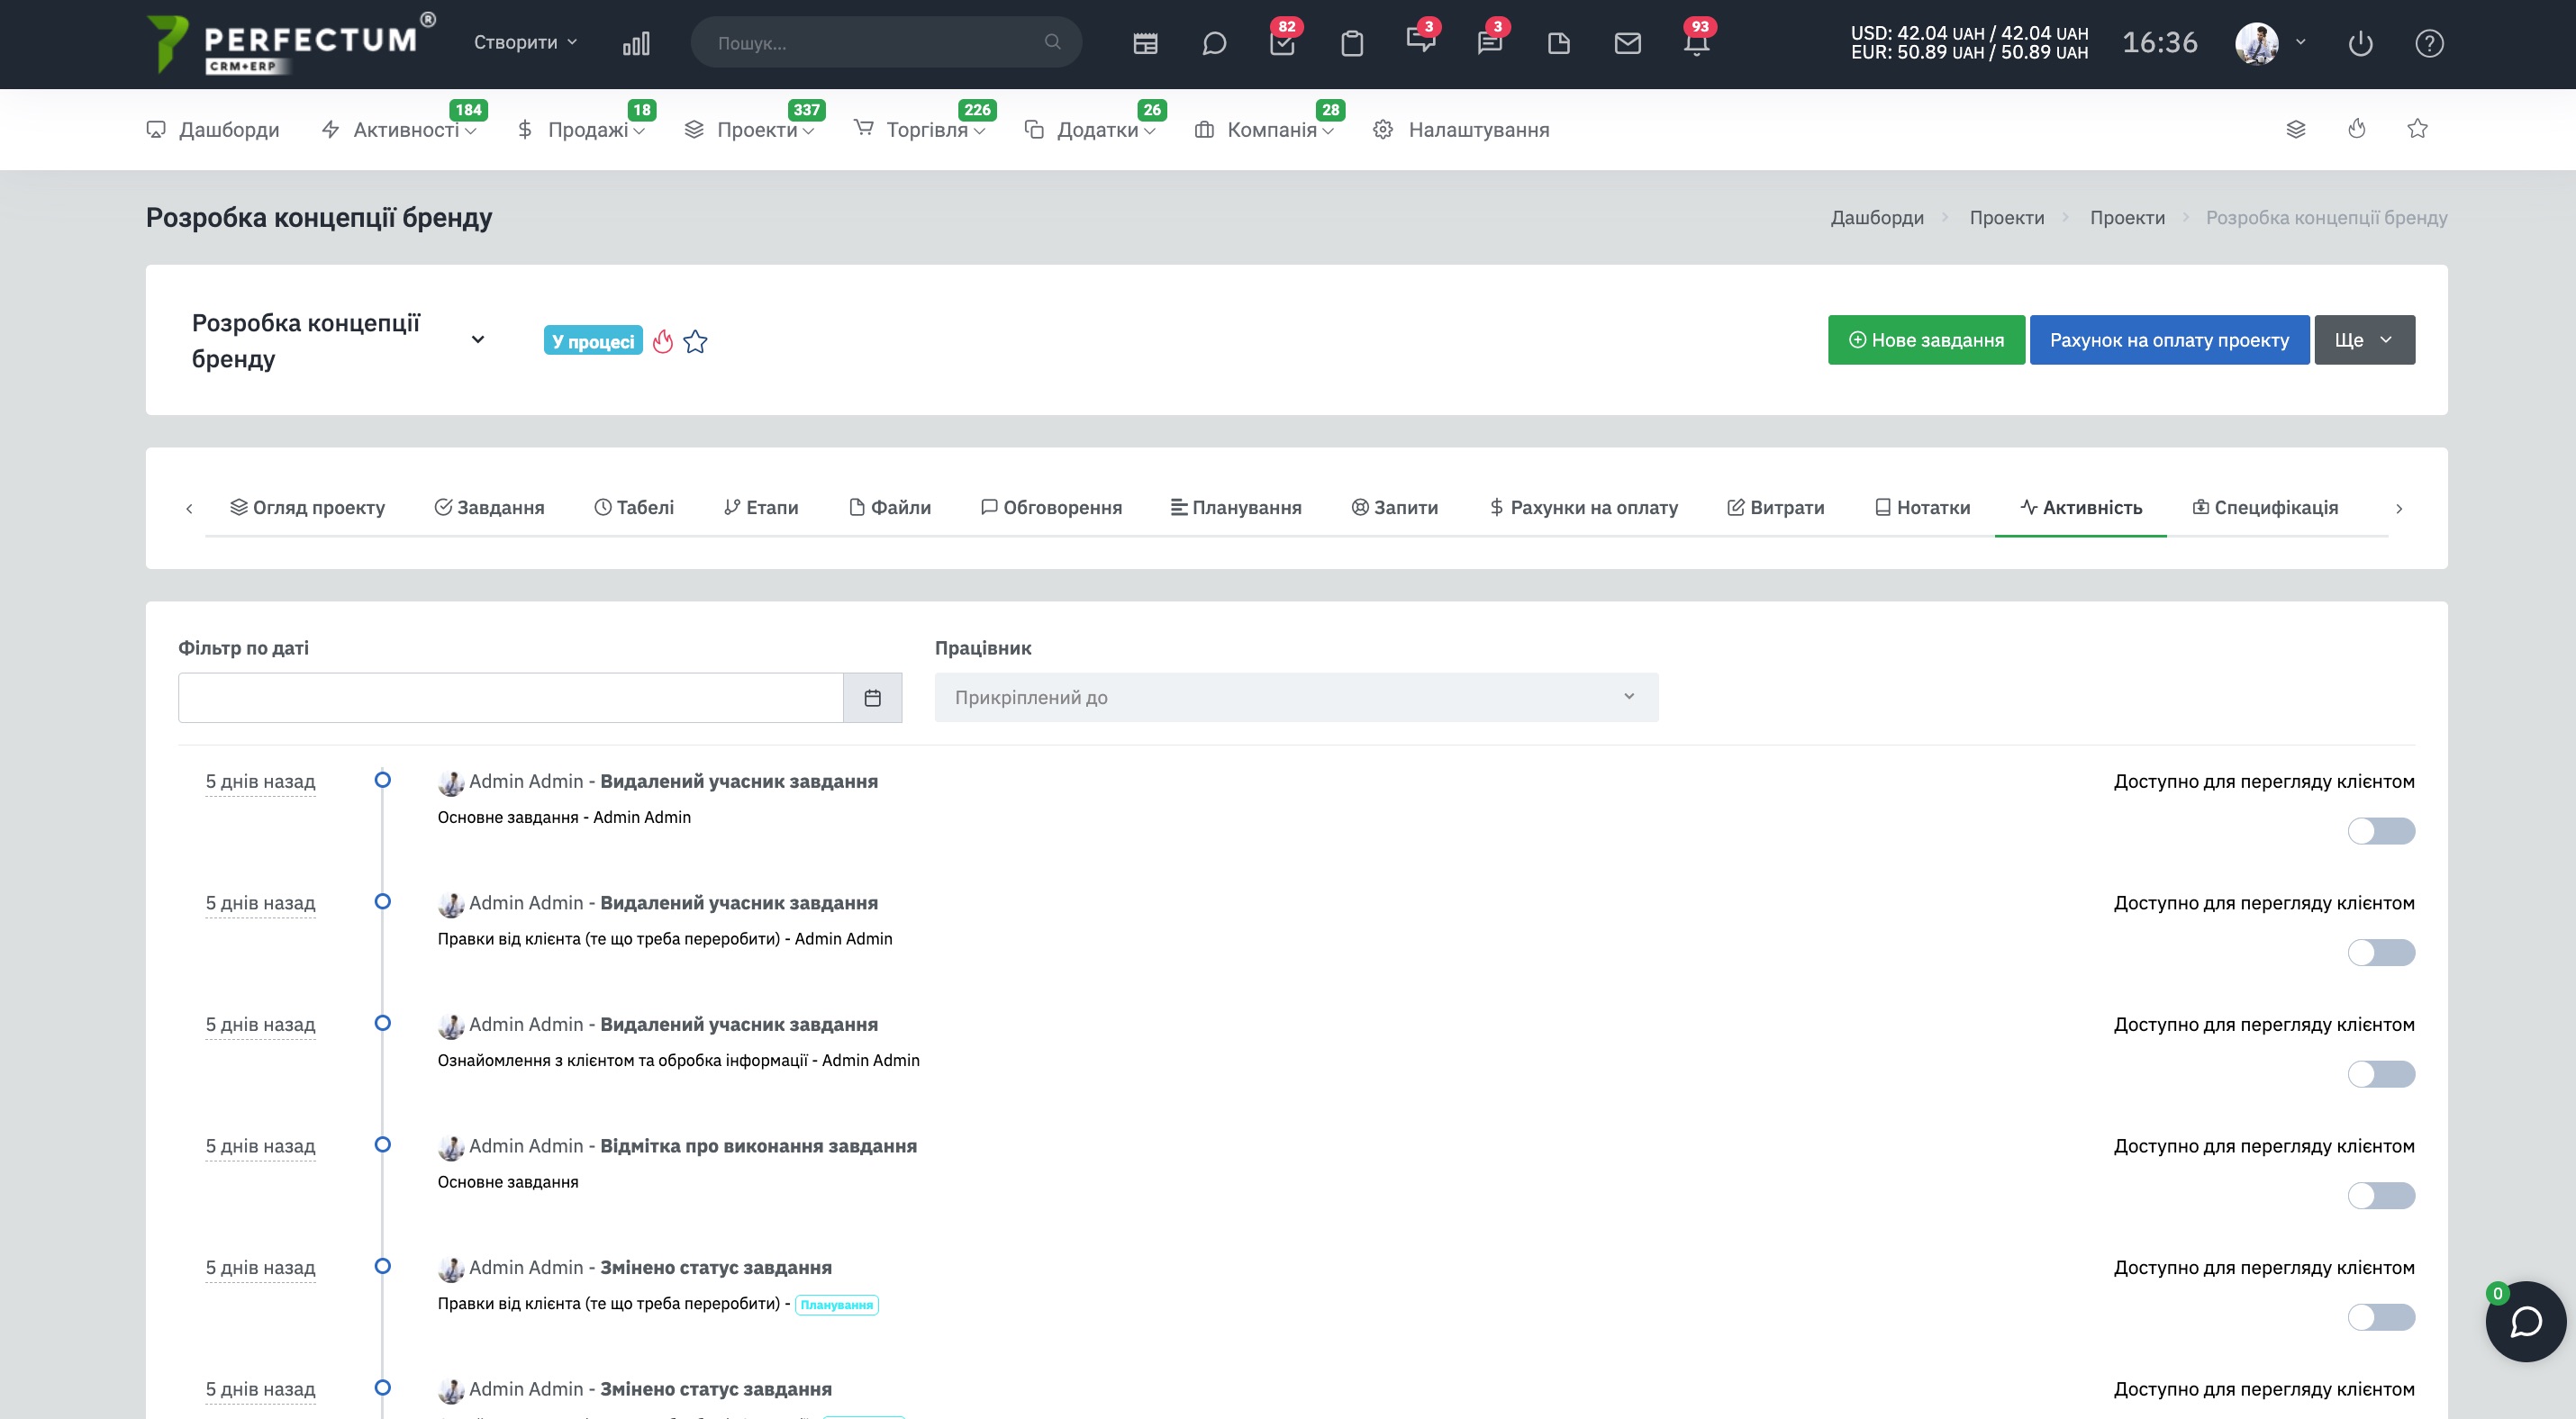
Task: Switch to the Огляд проекту tab
Action: [x=307, y=508]
